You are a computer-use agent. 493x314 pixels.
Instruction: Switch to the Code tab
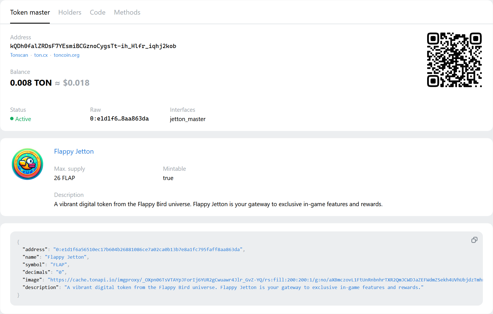[97, 12]
